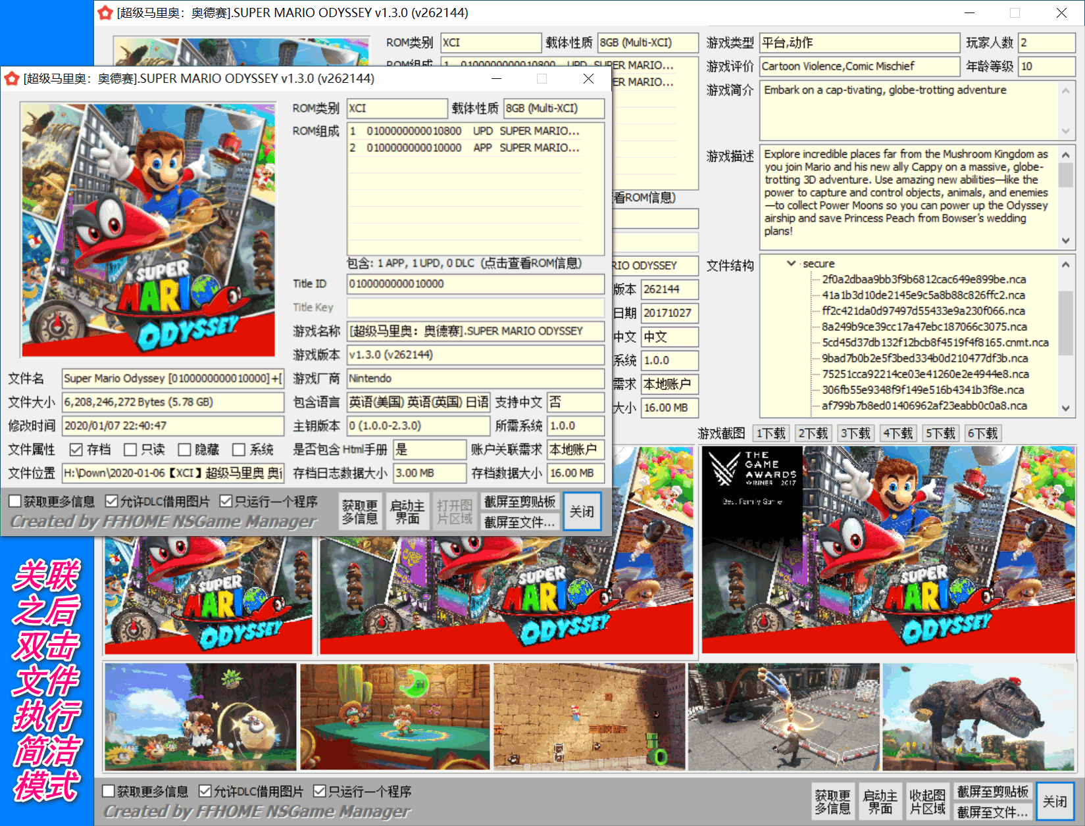Click 启动主界面 button in front window
This screenshot has height=826, width=1085.
(x=407, y=512)
